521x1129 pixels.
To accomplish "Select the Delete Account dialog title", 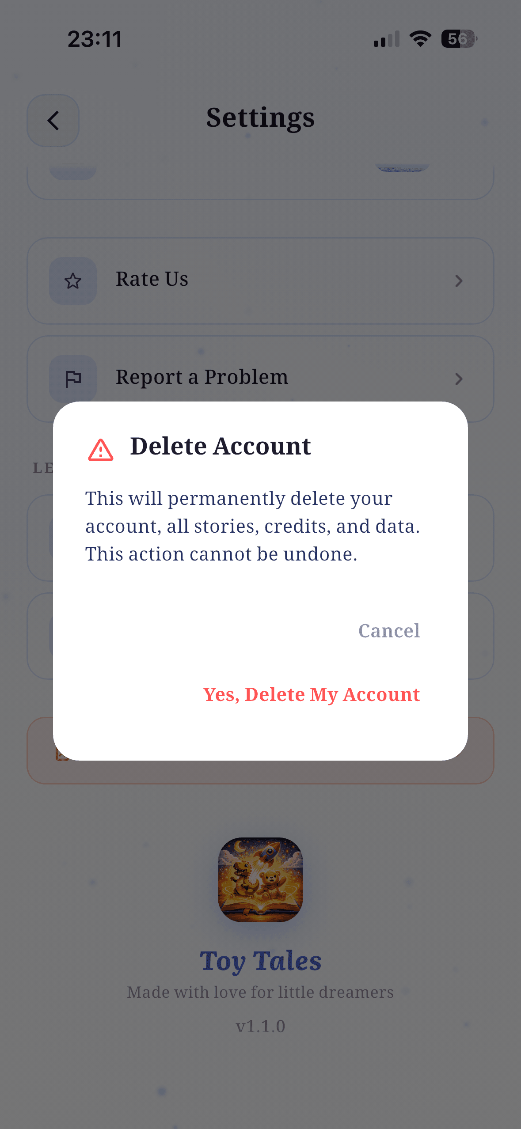I will pos(221,446).
